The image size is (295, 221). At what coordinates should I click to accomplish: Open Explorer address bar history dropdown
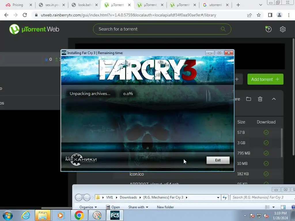[218, 197]
